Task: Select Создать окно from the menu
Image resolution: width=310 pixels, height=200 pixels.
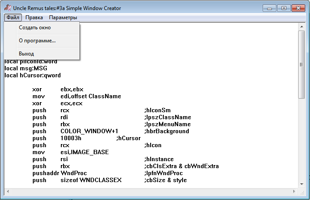Action: point(35,28)
